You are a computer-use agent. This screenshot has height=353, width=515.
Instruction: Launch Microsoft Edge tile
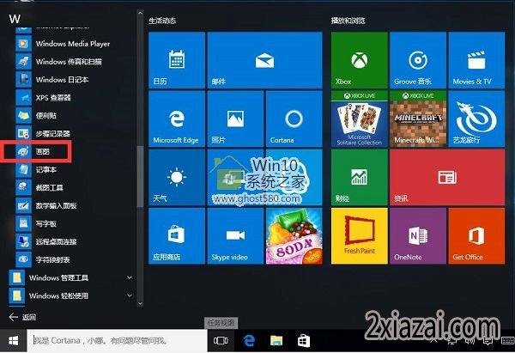click(177, 119)
